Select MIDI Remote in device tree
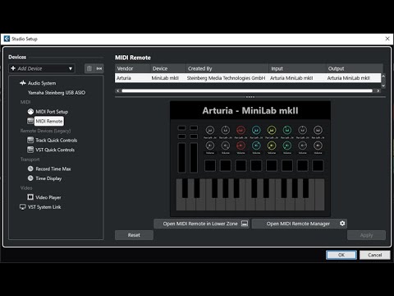394x296 pixels. 49,121
